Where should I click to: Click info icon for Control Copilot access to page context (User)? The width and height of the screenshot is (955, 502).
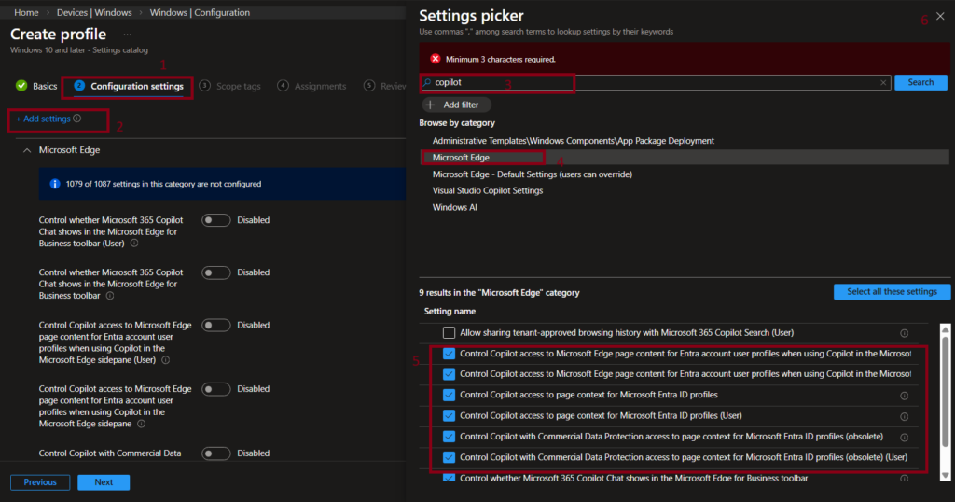pyautogui.click(x=905, y=417)
